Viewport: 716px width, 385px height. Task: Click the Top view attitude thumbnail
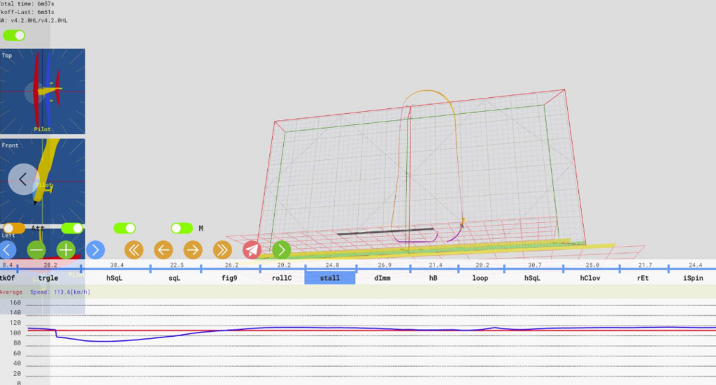43,92
